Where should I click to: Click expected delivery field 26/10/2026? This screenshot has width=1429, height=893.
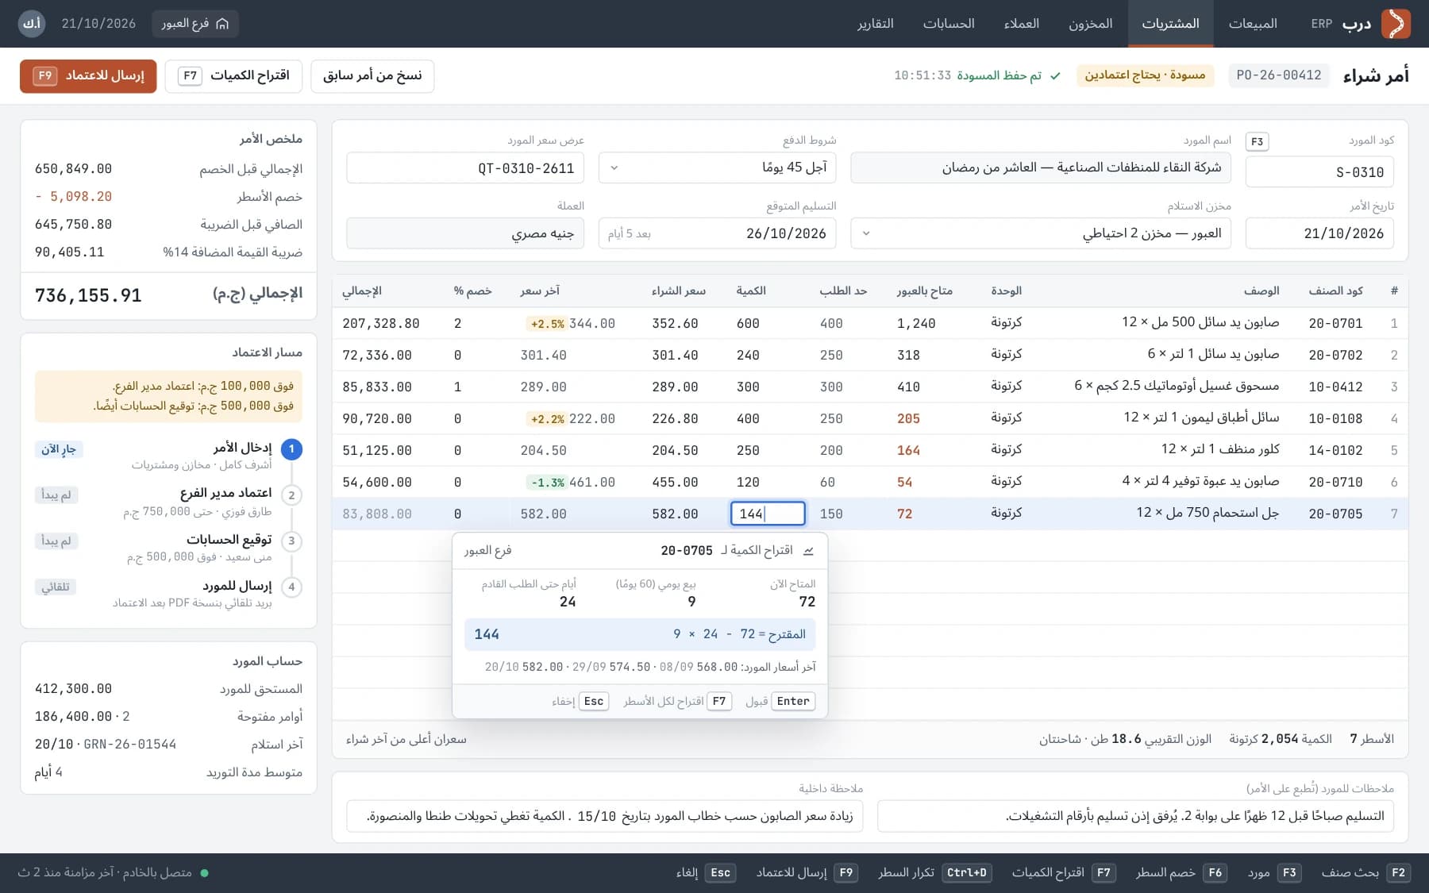coord(717,233)
